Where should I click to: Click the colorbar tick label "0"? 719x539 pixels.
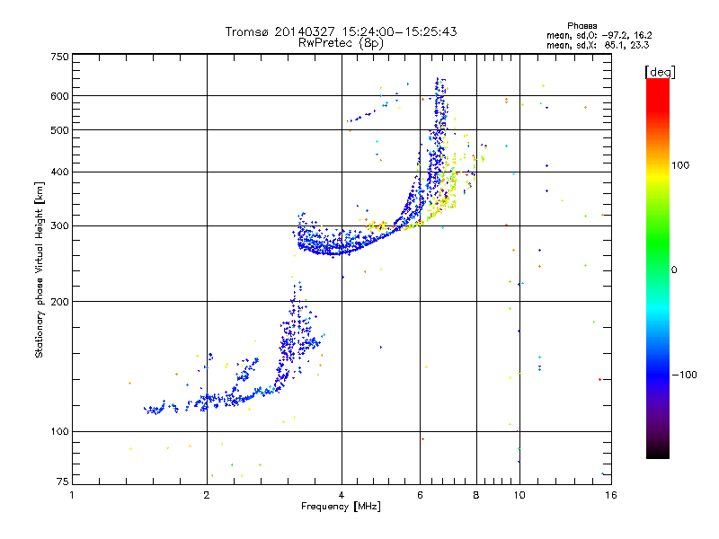click(x=674, y=270)
